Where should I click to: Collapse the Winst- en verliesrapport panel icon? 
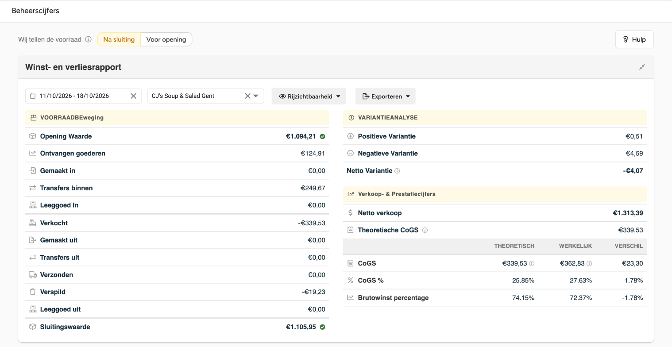(642, 67)
